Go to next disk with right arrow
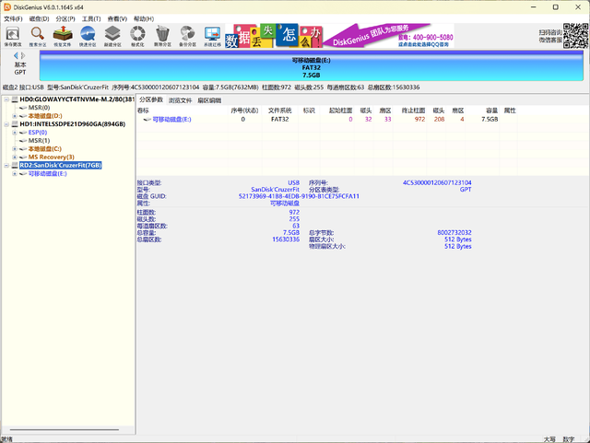Image resolution: width=590 pixels, height=443 pixels. pos(23,55)
